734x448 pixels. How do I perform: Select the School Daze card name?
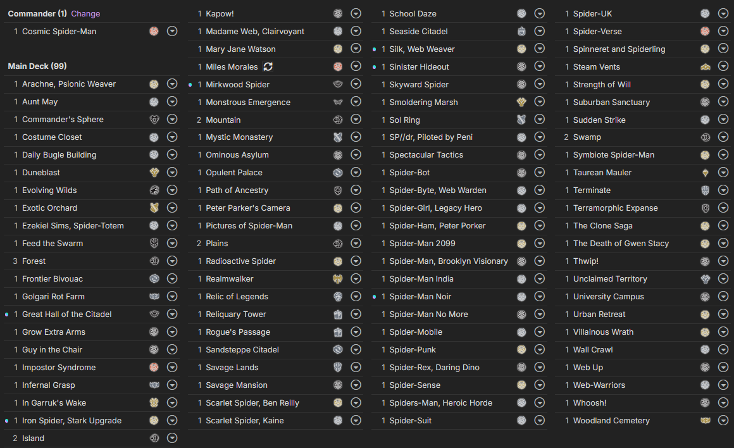(x=413, y=13)
